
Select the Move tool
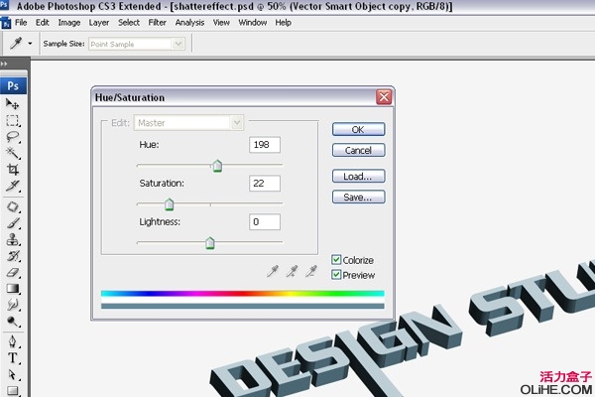click(x=13, y=103)
